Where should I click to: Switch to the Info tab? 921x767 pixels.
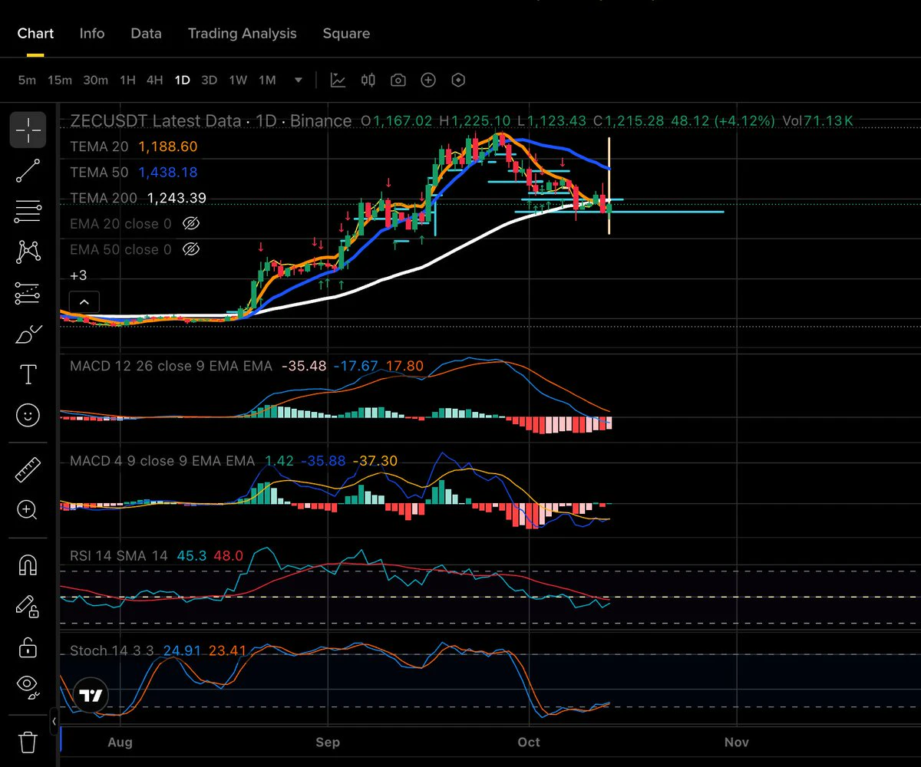pos(92,33)
